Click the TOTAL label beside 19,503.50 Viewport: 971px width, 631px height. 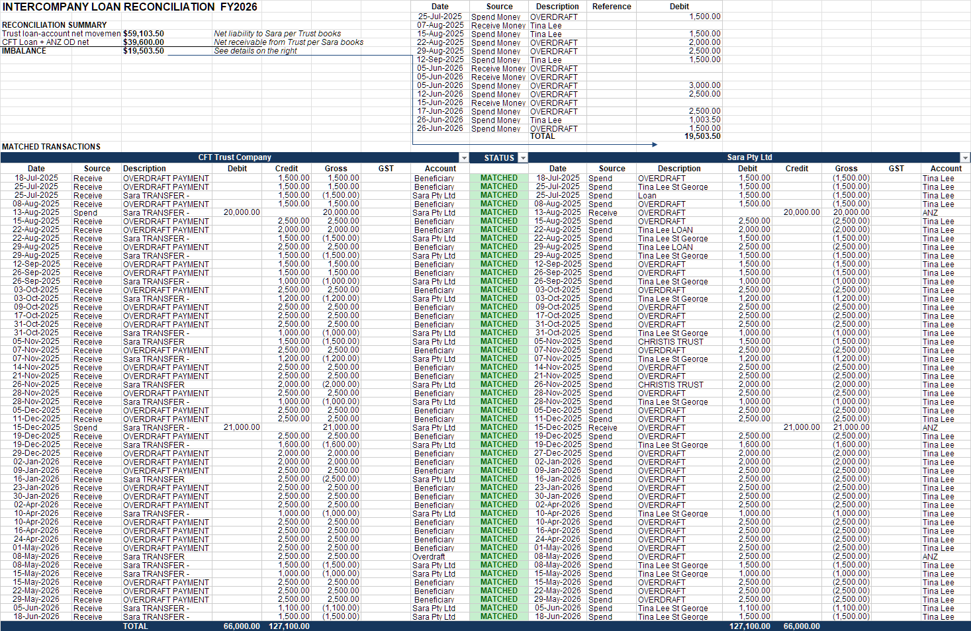click(x=542, y=136)
